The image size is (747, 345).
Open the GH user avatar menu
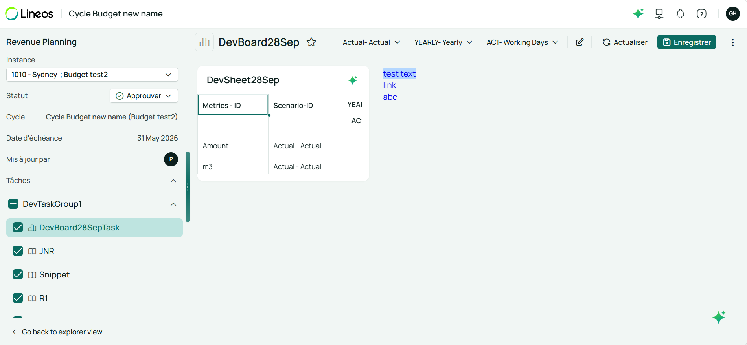click(x=733, y=14)
